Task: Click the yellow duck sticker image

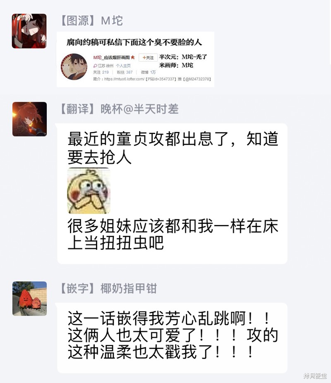Action: coord(89,191)
